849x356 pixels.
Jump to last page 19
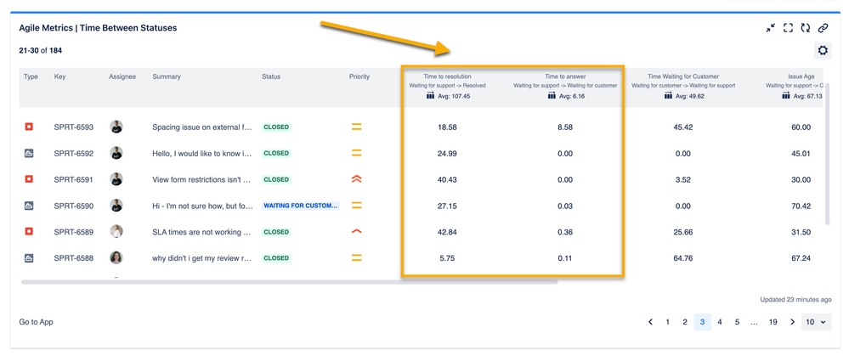click(x=773, y=322)
